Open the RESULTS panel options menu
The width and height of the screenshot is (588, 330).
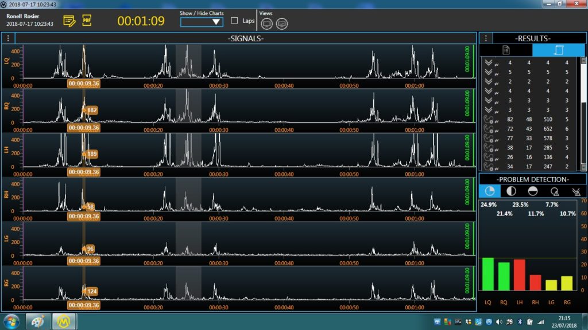pyautogui.click(x=486, y=38)
